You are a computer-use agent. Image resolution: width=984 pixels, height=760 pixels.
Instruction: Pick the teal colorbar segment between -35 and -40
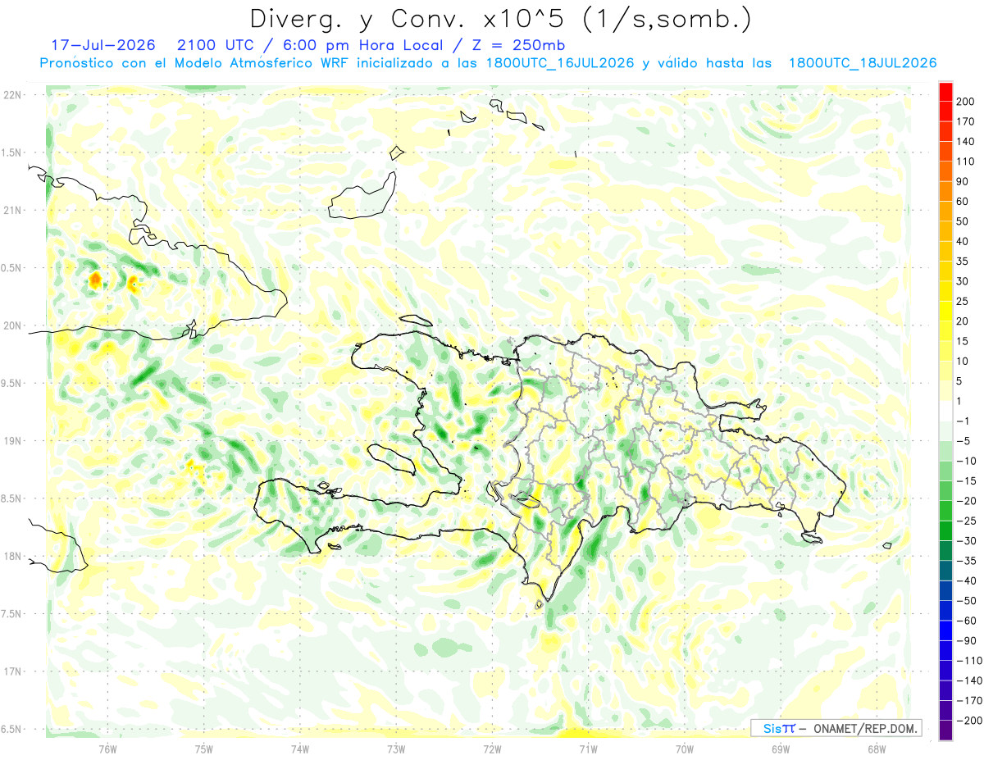click(x=945, y=571)
